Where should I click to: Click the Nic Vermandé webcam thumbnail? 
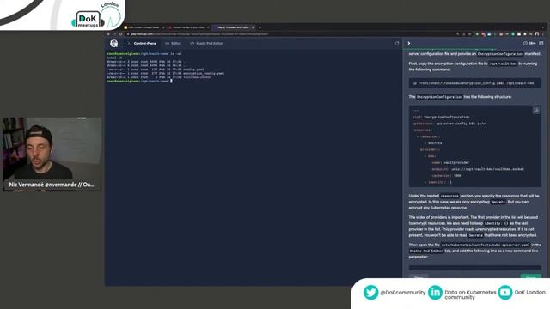pos(52,154)
